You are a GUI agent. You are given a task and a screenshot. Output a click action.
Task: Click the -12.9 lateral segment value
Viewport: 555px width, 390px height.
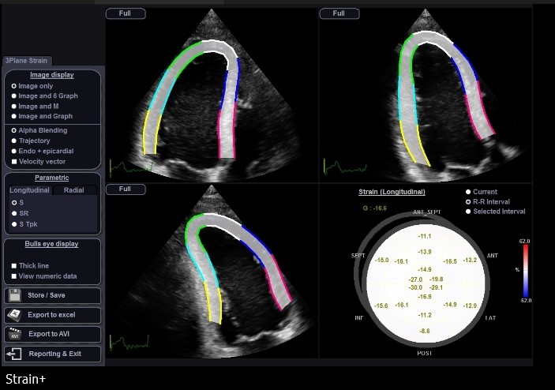click(x=470, y=306)
